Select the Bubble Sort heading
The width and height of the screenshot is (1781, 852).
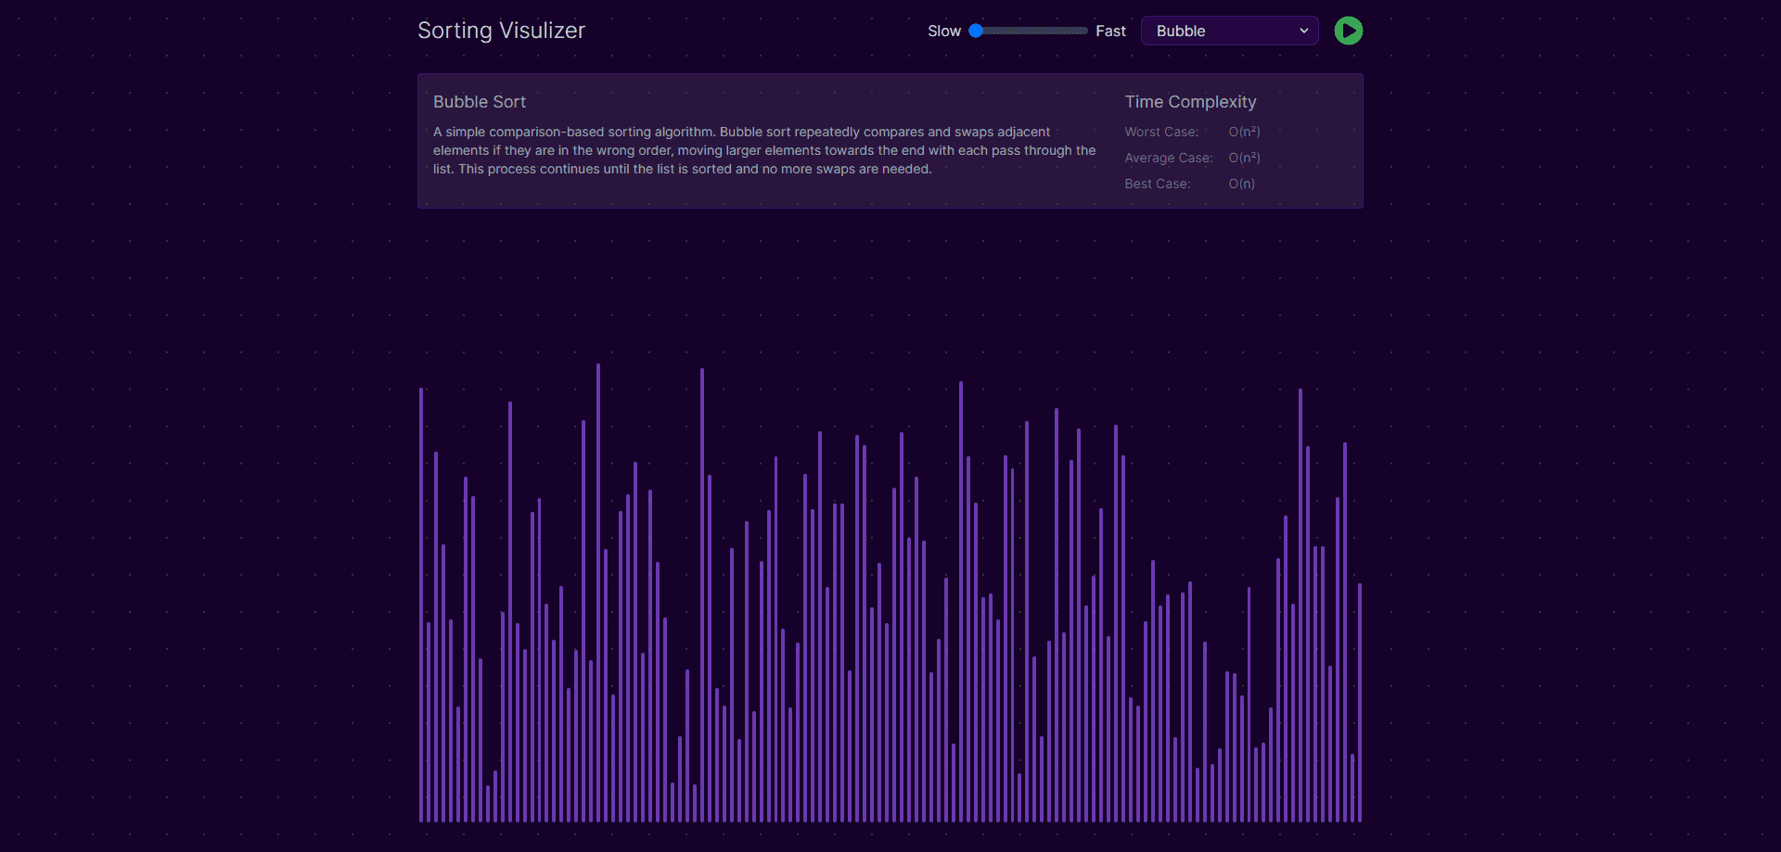point(479,102)
